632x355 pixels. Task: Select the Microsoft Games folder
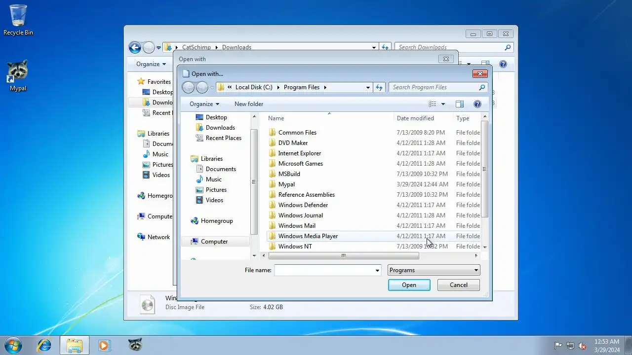point(300,164)
